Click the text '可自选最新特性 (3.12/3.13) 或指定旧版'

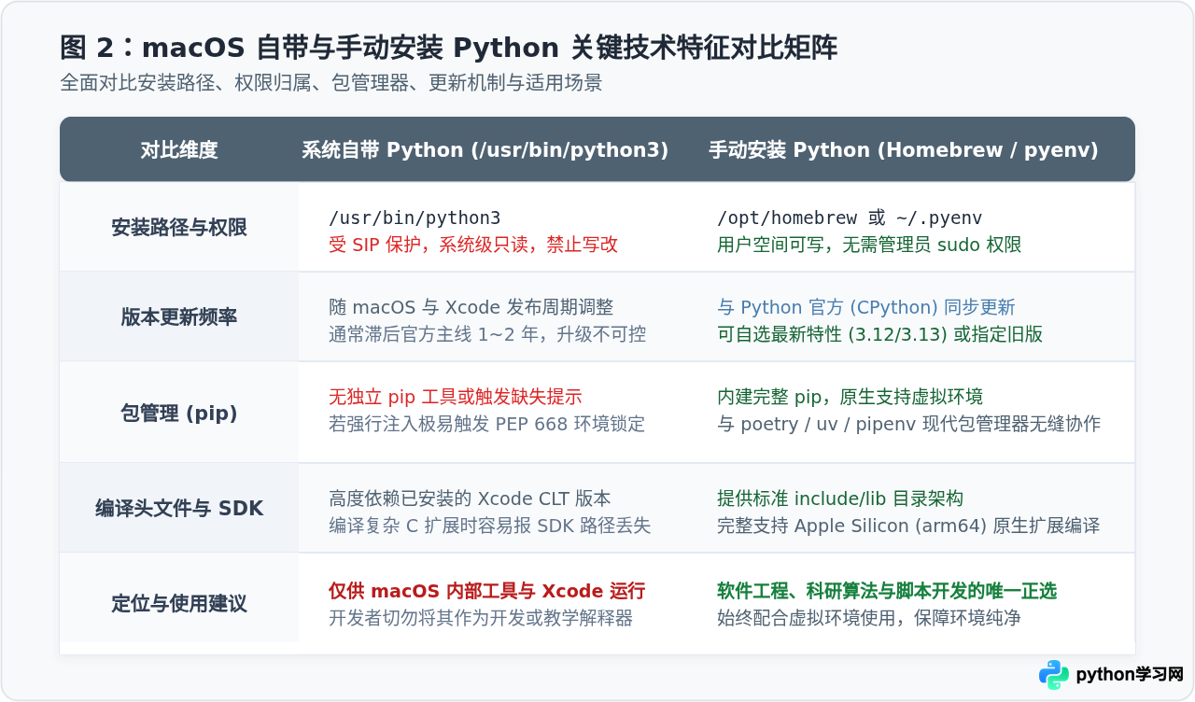pos(880,334)
